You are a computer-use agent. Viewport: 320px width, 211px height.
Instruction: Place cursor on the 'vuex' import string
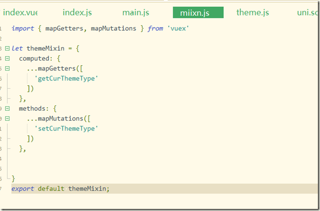tap(178, 28)
